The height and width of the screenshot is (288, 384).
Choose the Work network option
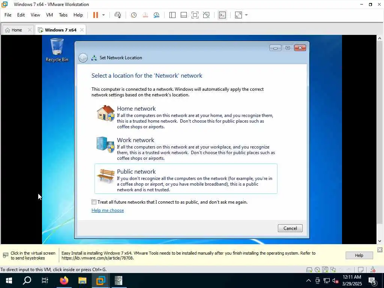186,148
